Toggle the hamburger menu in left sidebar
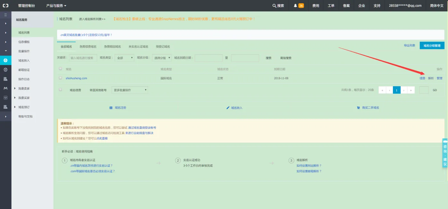The width and height of the screenshot is (448, 209). pos(5,15)
